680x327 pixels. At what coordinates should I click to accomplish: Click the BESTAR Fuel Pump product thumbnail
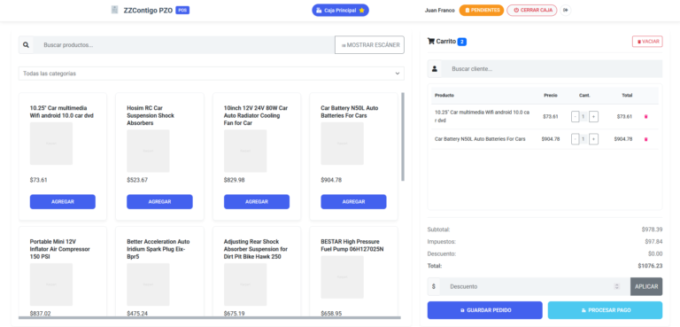pos(342,277)
